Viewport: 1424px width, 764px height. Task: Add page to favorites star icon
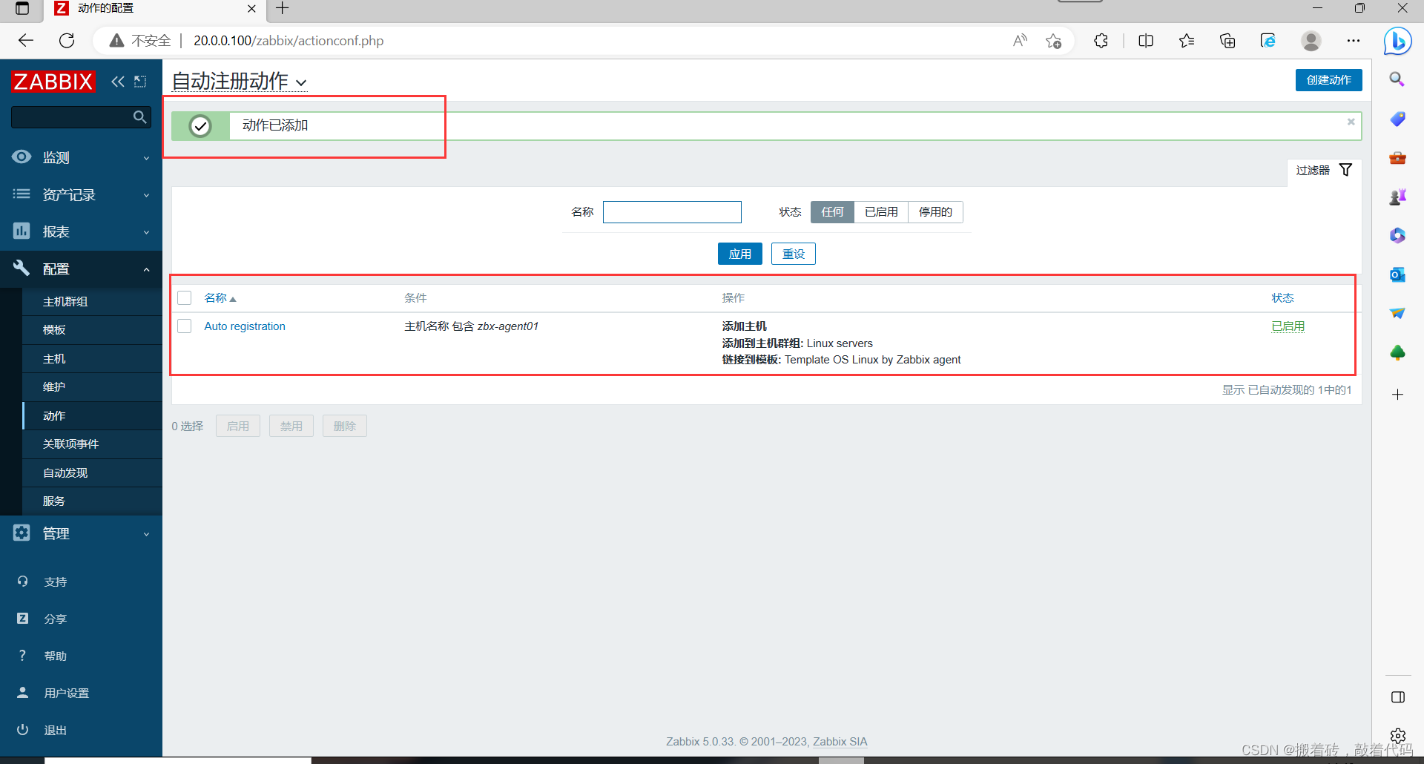pos(1053,41)
